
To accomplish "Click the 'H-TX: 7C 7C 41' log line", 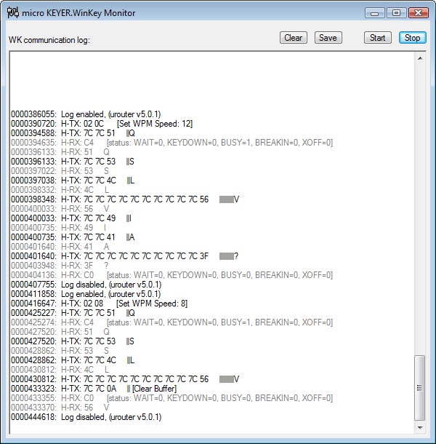I will [73, 237].
